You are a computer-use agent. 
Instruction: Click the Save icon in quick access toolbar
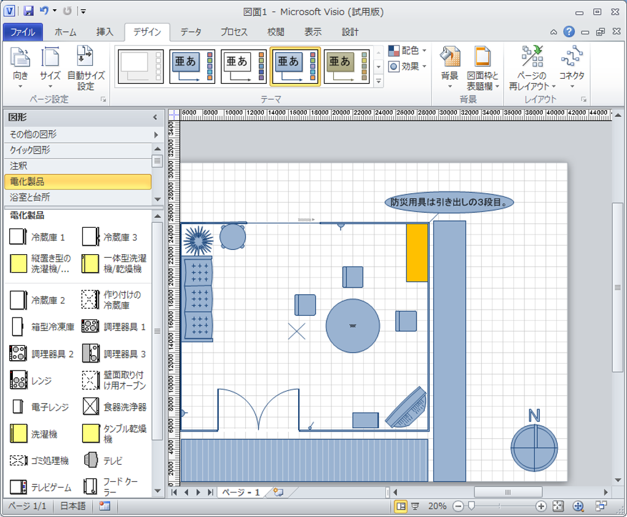point(28,11)
